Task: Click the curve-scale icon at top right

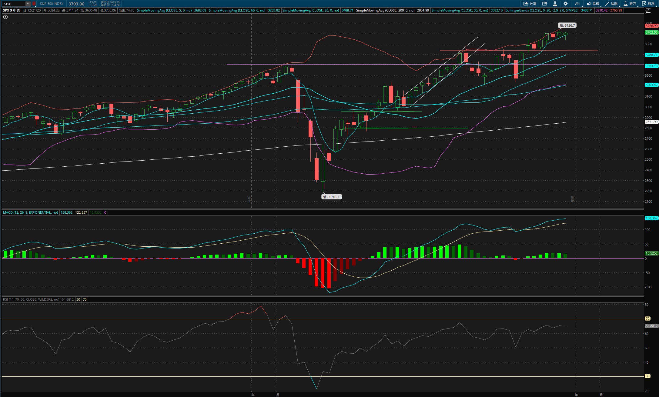Action: pos(648,11)
